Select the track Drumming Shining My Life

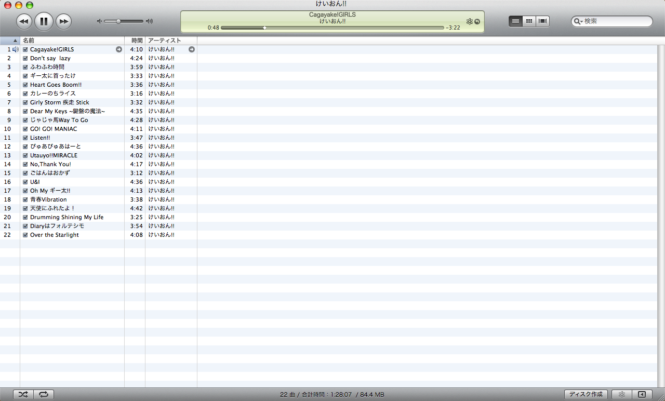(x=66, y=217)
